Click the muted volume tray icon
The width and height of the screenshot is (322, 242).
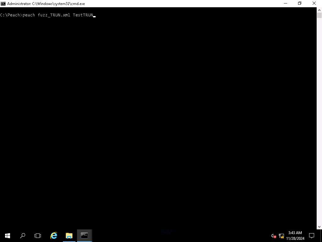274,236
